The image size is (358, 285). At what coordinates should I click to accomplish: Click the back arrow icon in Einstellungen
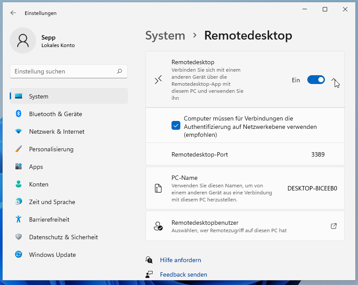coord(13,13)
